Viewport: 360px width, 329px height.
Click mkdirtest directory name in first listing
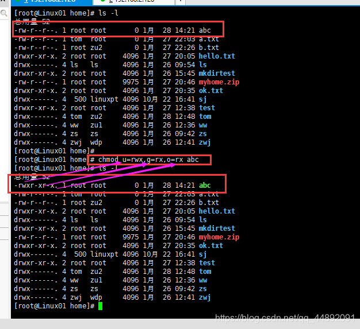coord(217,73)
